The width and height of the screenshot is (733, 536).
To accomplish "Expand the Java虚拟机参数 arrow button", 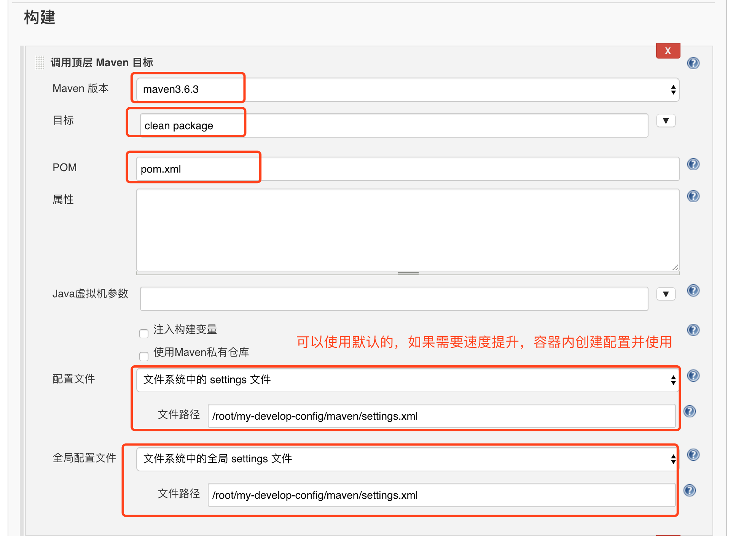I will pyautogui.click(x=666, y=294).
